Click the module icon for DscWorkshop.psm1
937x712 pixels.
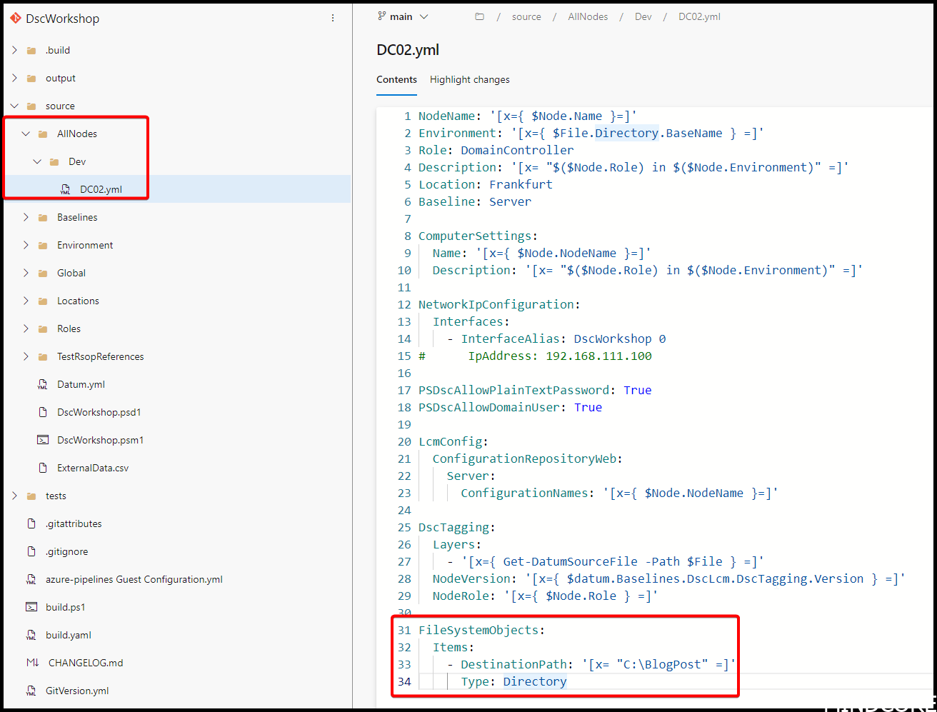click(44, 440)
